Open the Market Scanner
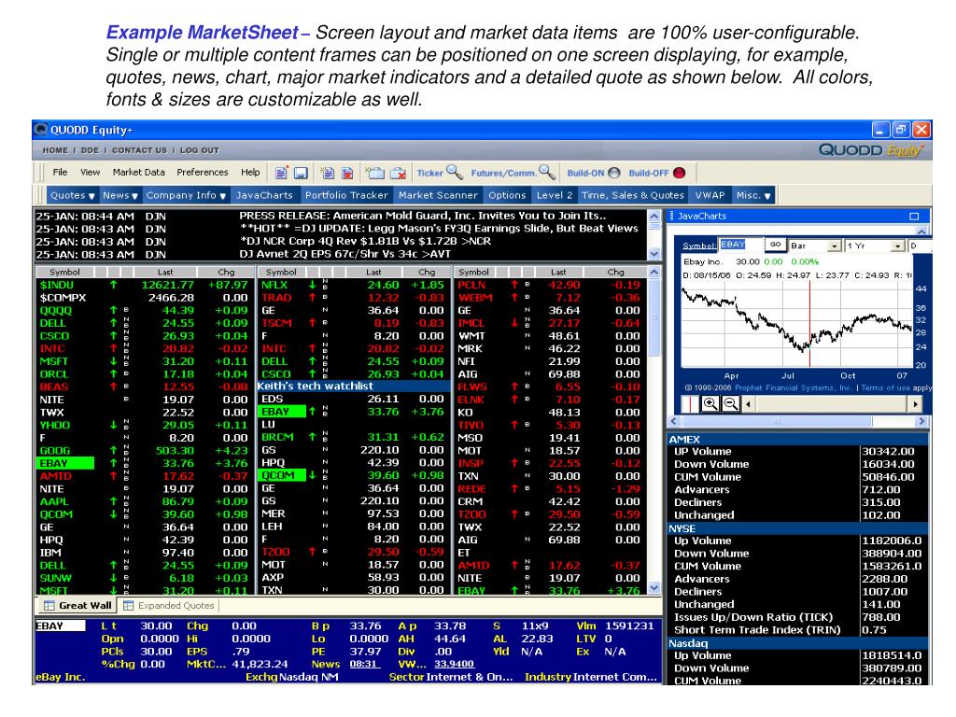The width and height of the screenshot is (956, 717). click(438, 195)
